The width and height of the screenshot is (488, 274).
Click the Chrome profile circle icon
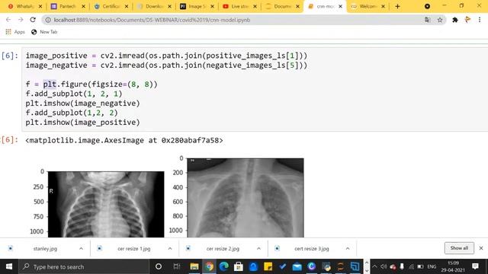pyautogui.click(x=427, y=6)
